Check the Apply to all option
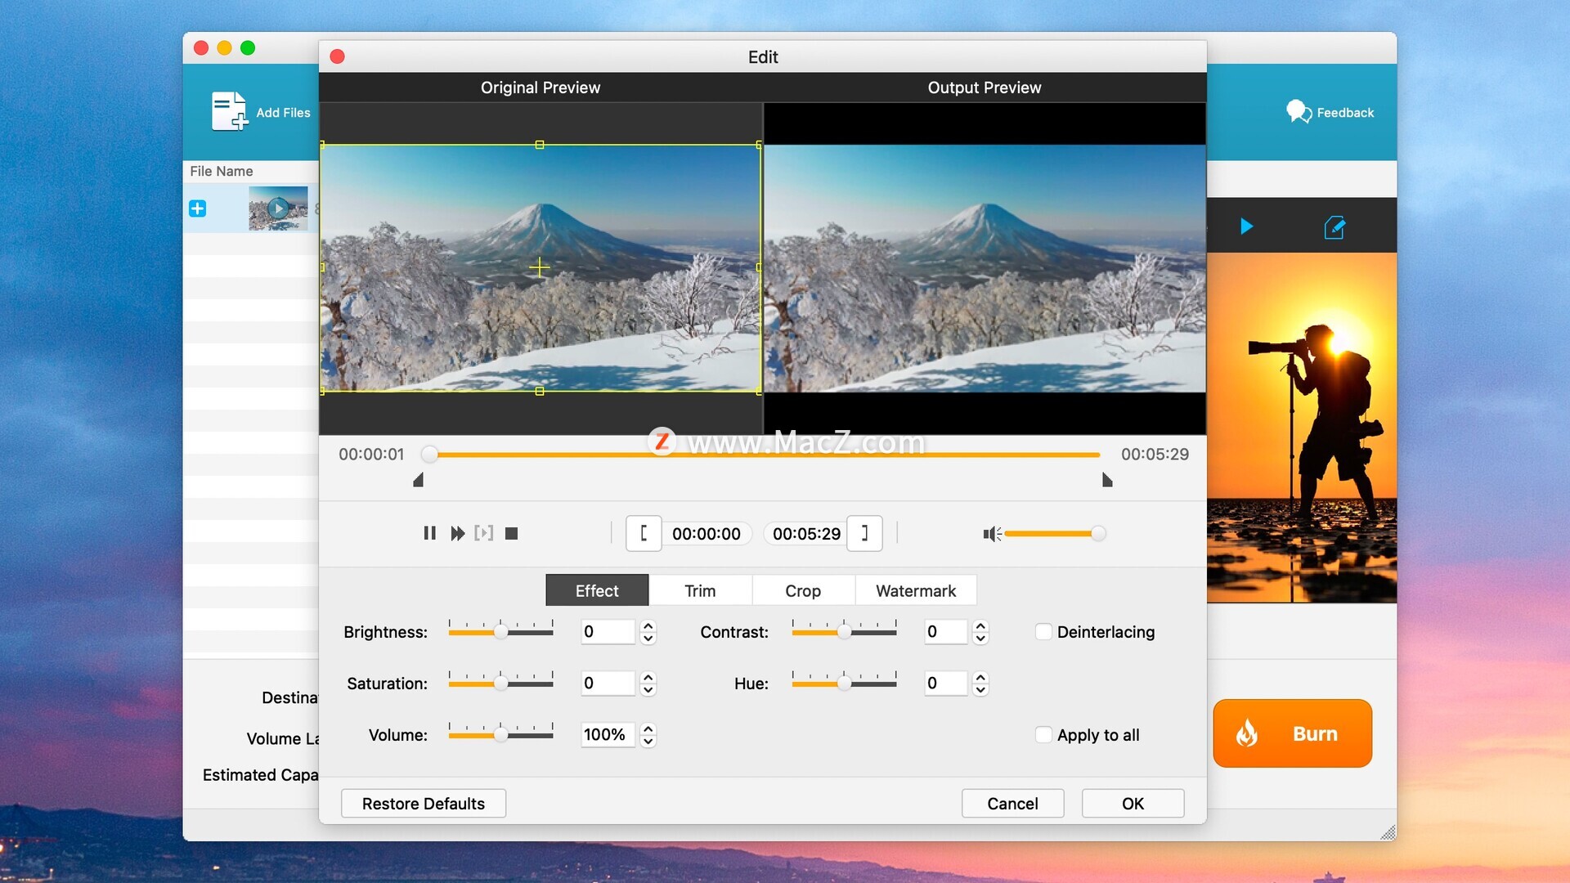Image resolution: width=1570 pixels, height=883 pixels. pyautogui.click(x=1043, y=735)
